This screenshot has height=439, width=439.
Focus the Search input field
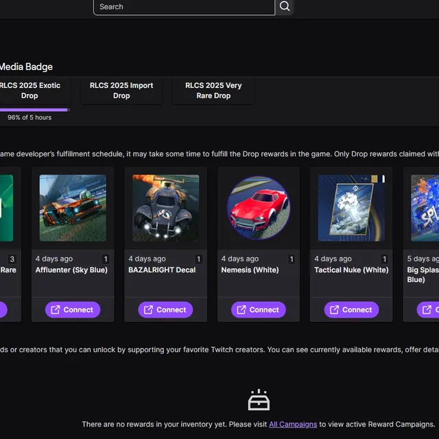[185, 7]
